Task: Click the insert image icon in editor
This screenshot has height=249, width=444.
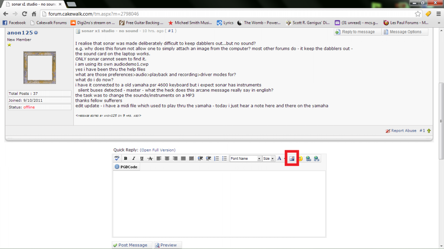Action: pos(292,158)
